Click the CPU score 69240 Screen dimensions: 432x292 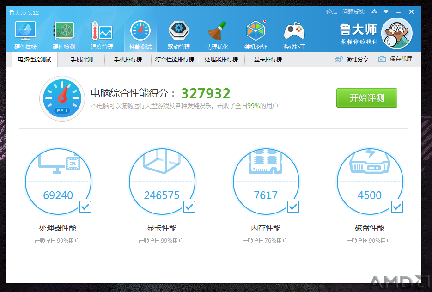58,195
